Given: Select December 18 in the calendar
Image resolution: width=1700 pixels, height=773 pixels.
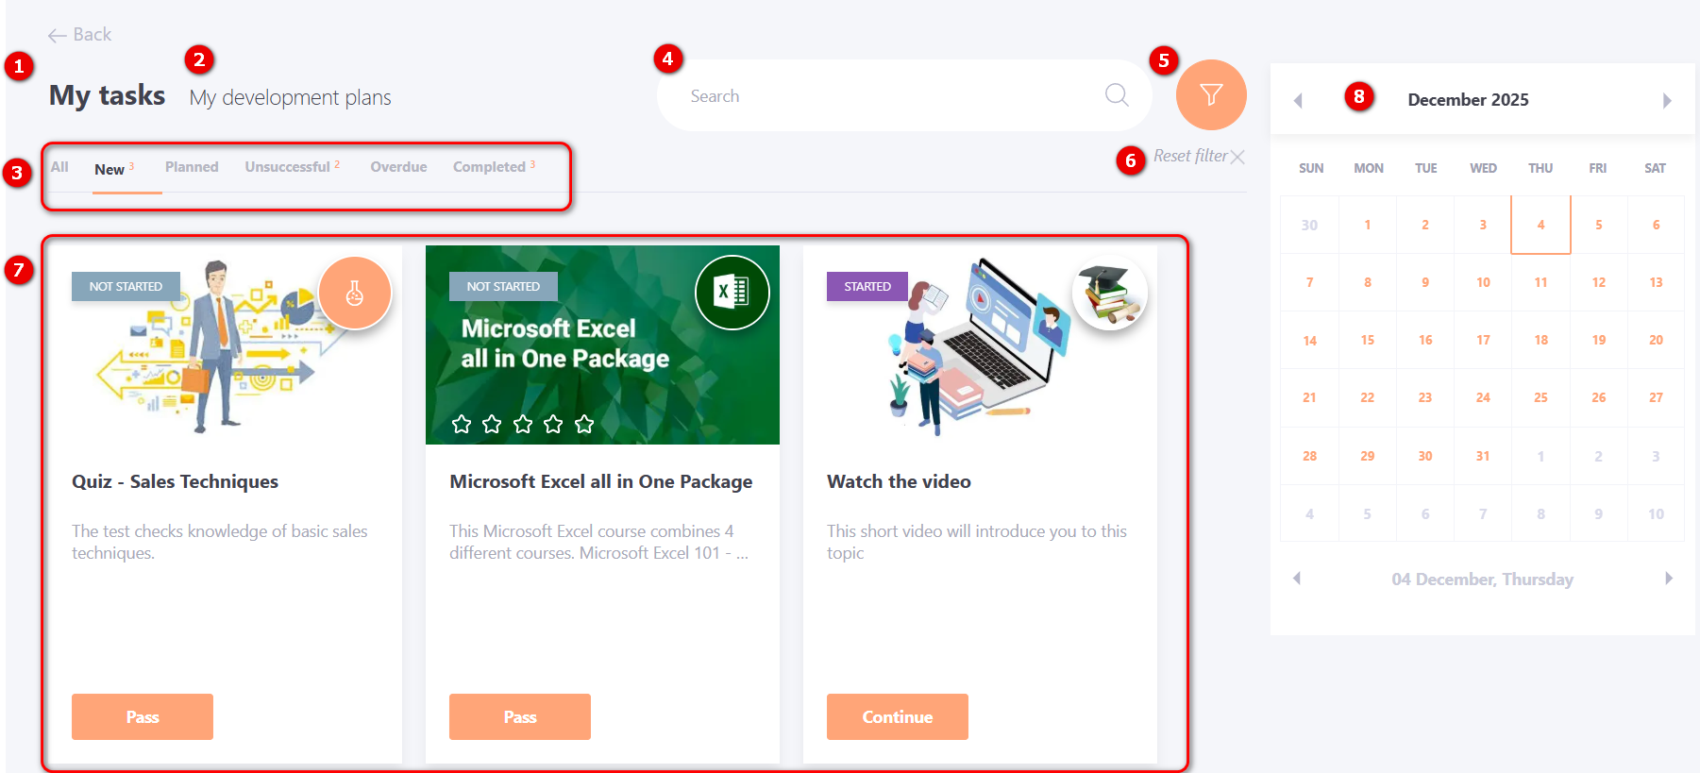Looking at the screenshot, I should [x=1540, y=340].
